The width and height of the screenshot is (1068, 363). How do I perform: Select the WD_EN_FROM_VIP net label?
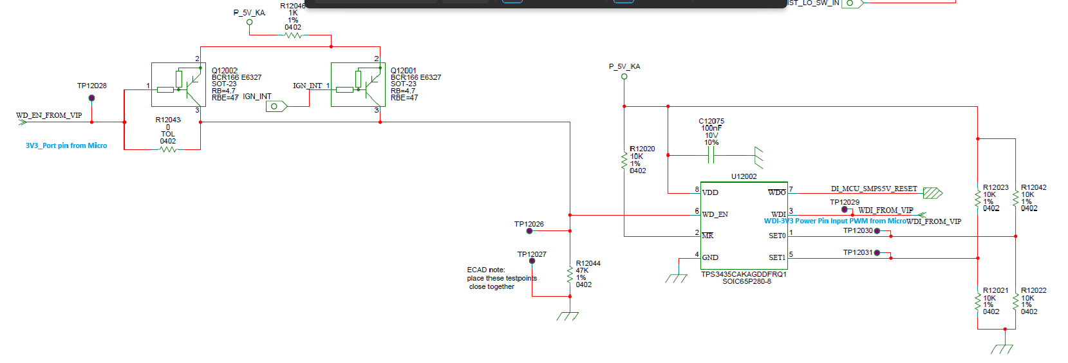point(49,115)
